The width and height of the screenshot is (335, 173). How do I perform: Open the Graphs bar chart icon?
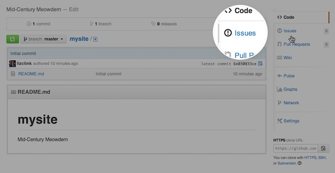pos(279,89)
